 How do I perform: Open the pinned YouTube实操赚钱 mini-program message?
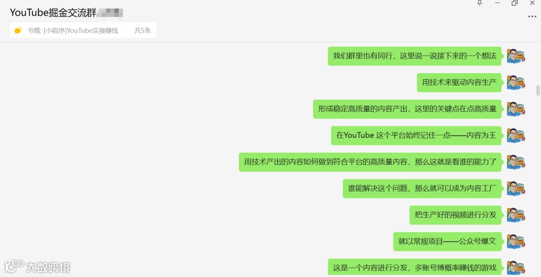(x=73, y=31)
